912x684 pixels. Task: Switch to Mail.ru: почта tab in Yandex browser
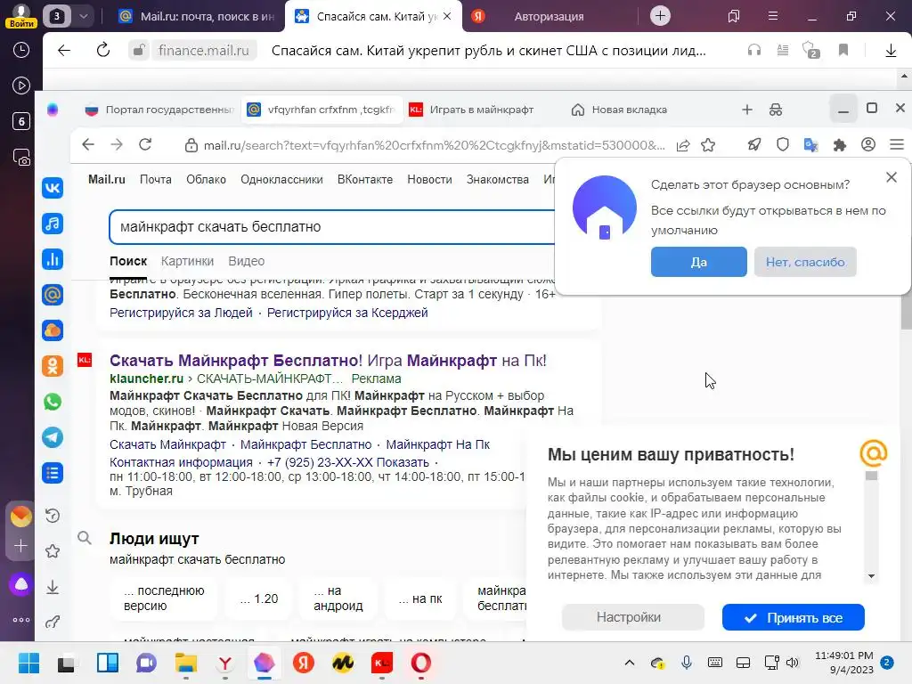tap(197, 16)
